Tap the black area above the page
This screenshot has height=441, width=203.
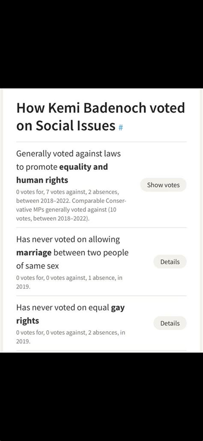101,44
